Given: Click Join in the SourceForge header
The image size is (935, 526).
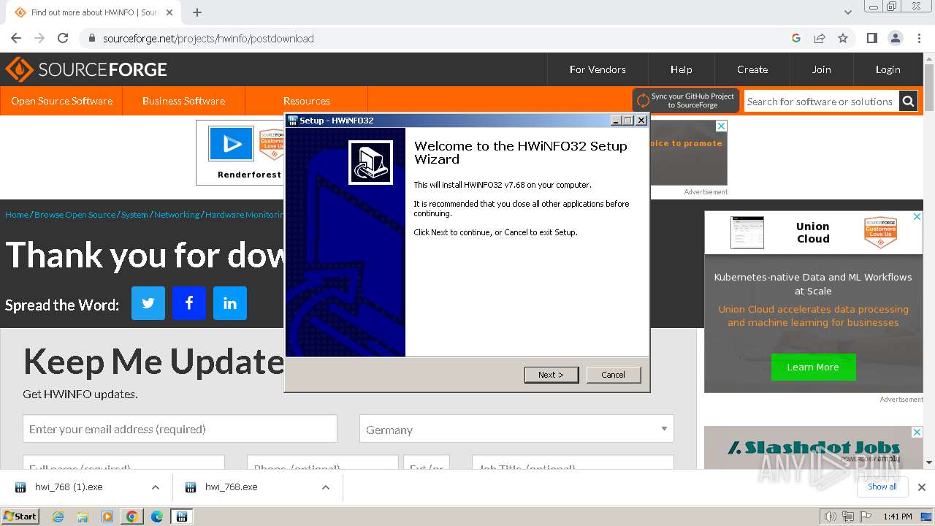Looking at the screenshot, I should [822, 69].
